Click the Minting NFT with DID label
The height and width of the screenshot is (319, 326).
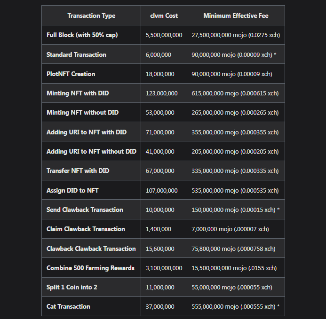pyautogui.click(x=78, y=93)
